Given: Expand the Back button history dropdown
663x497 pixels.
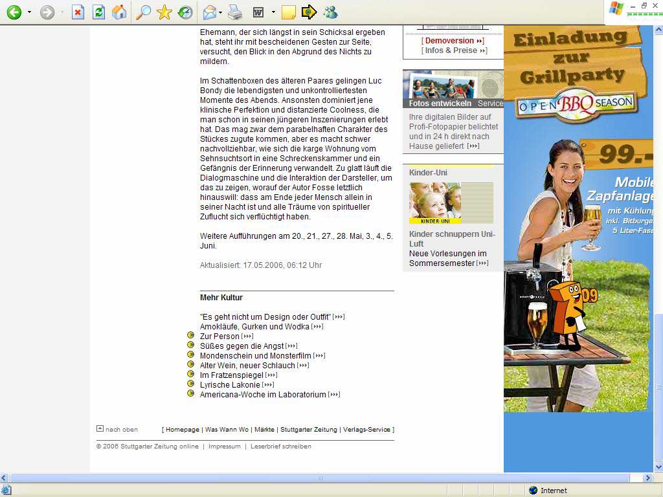Looking at the screenshot, I should click(29, 12).
